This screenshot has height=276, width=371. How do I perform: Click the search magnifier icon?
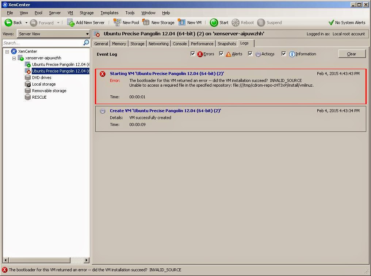87,43
